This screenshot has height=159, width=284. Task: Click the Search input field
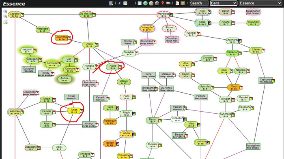pos(199,3)
